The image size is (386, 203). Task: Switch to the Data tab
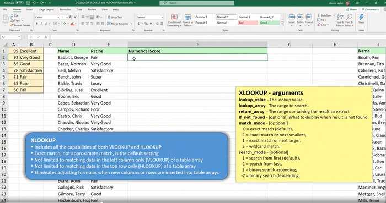[79, 9]
